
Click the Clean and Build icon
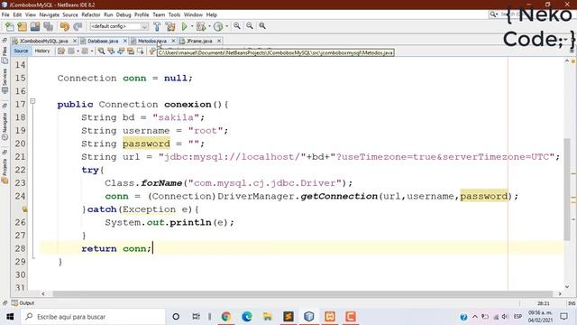click(170, 26)
